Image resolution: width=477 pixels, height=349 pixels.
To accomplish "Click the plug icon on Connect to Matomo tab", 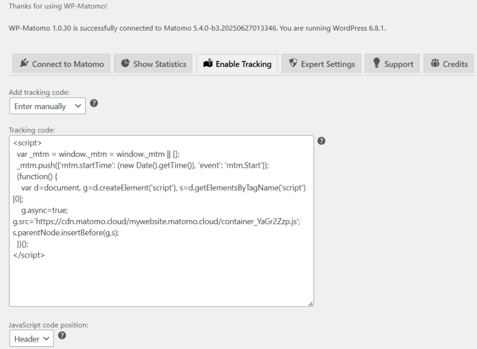I will [x=24, y=63].
